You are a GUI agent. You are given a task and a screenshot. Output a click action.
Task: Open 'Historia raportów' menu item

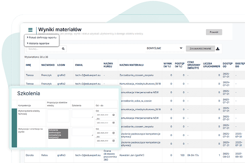coord(39,43)
